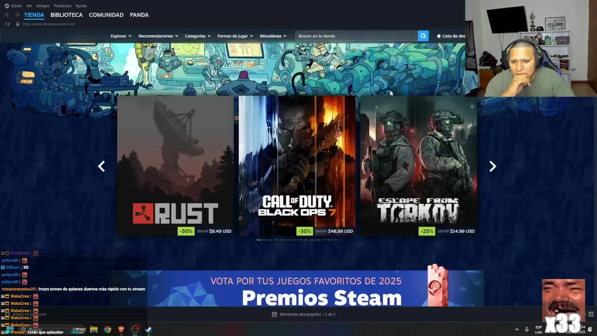597x336 pixels.
Task: Show next carousel games
Action: coord(493,166)
